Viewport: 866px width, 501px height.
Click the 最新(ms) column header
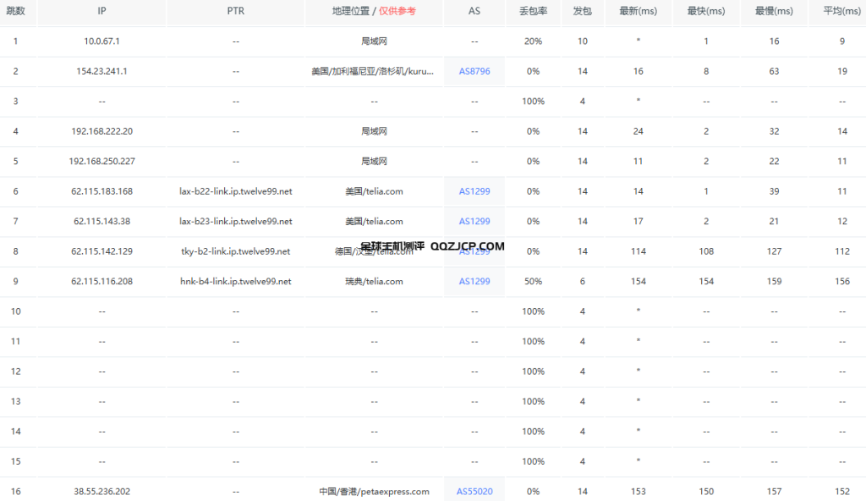639,11
